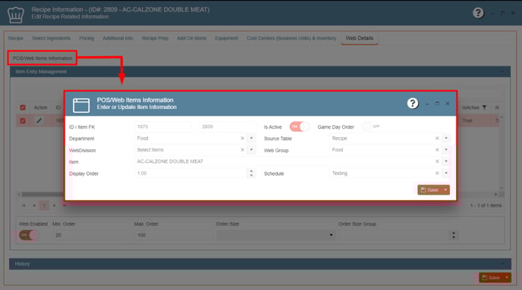
Task: Go to the first grid page
Action: (x=24, y=205)
